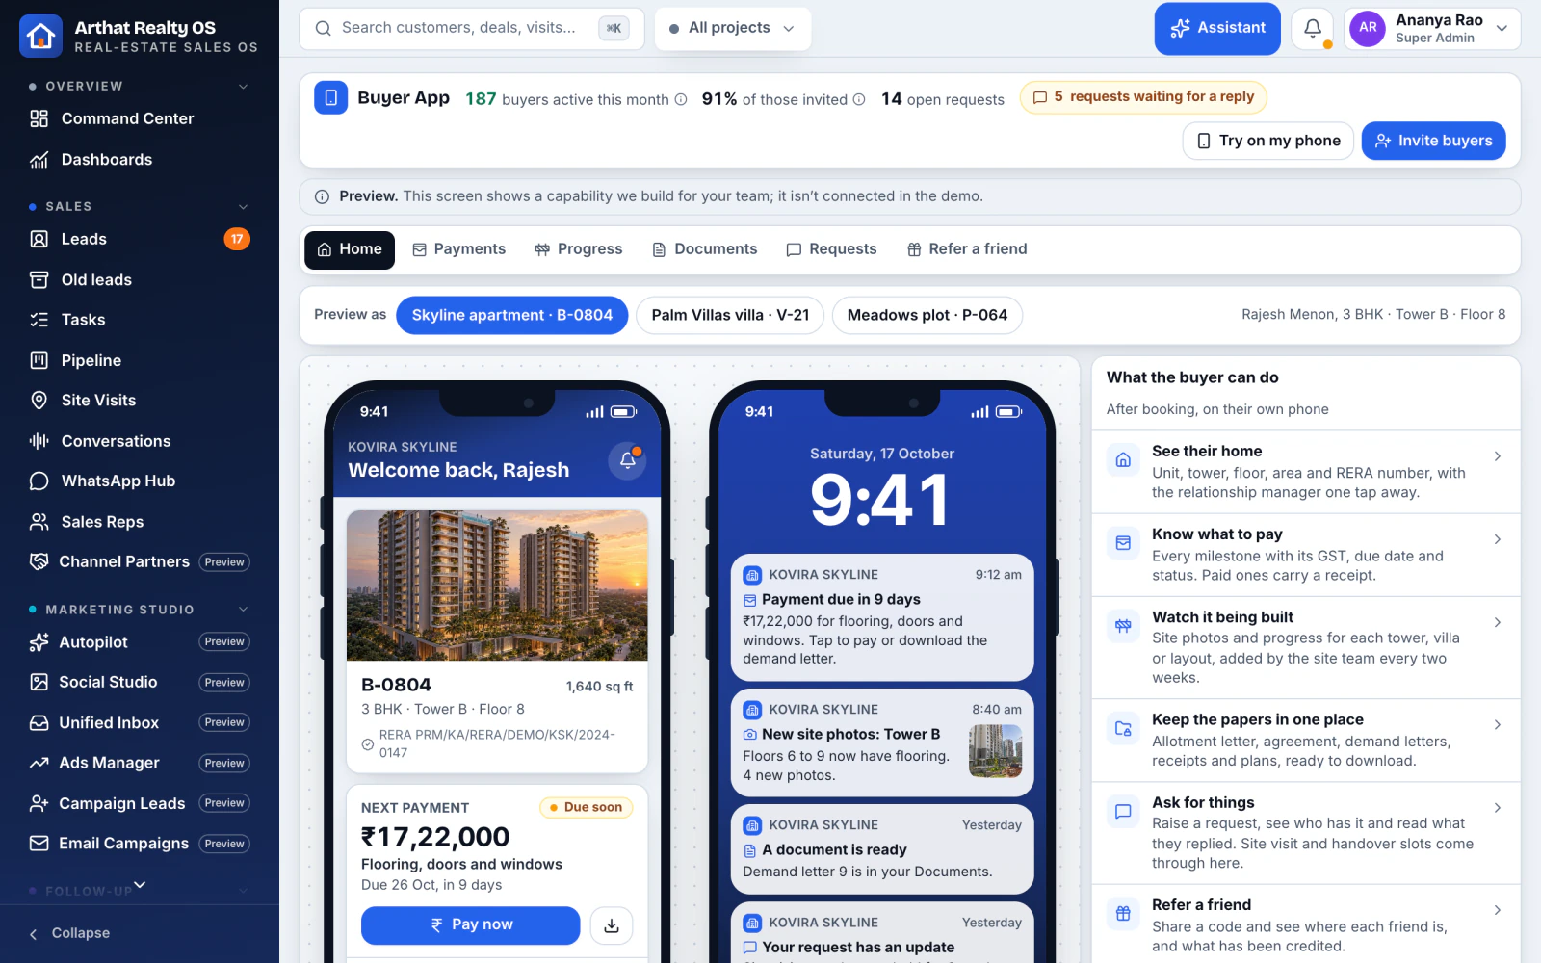Focus the search customers, deals, visits field
This screenshot has width=1541, height=963.
coord(472,28)
